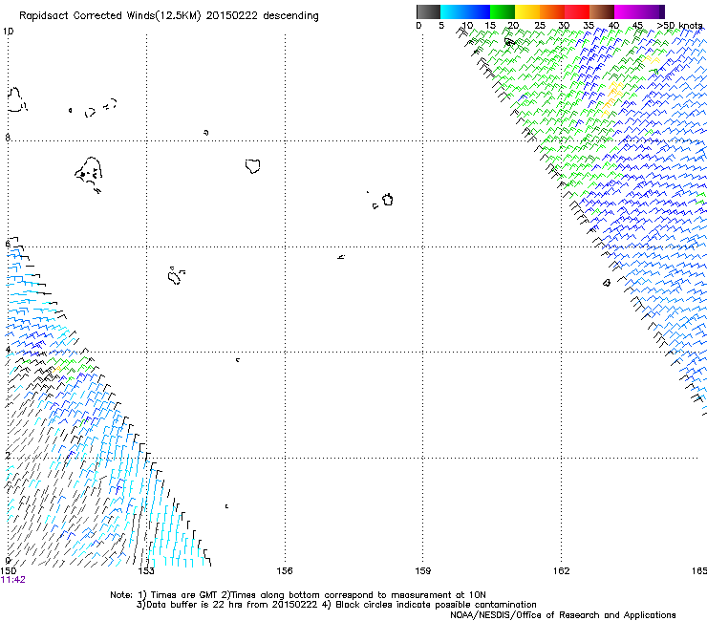Click the gray 0–5 knots legend segment
Viewport: 707px width, 621px height.
pyautogui.click(x=428, y=11)
